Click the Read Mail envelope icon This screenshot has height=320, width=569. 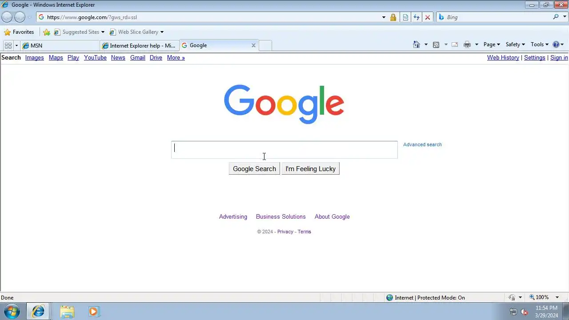click(x=455, y=44)
